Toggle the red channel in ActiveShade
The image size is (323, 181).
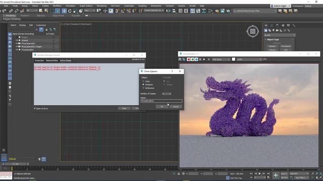click(188, 59)
